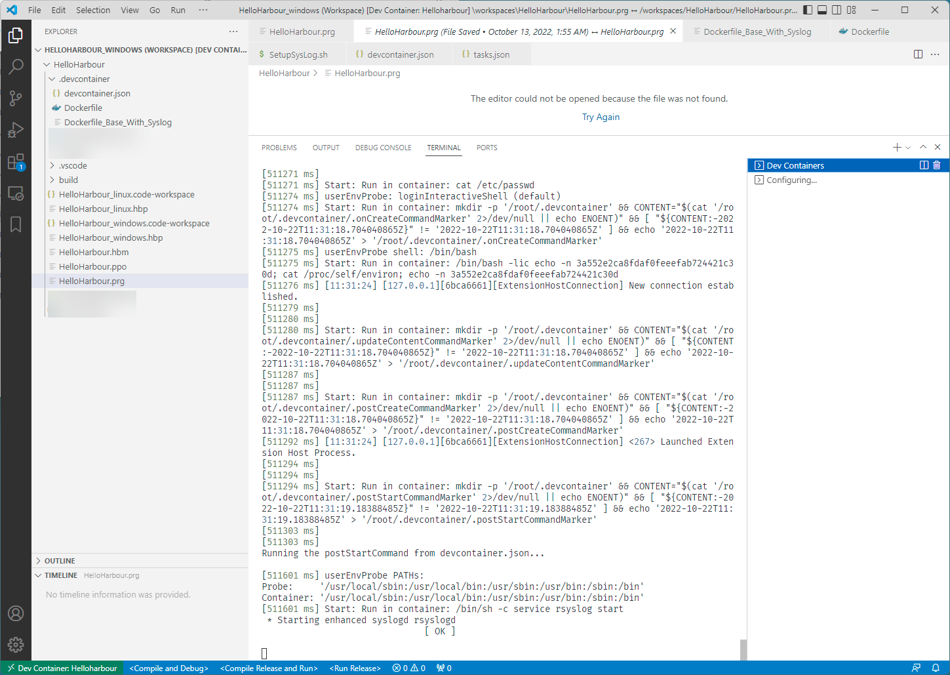950x675 pixels.
Task: Click the terminal vertical scrollbar
Action: coord(743,649)
